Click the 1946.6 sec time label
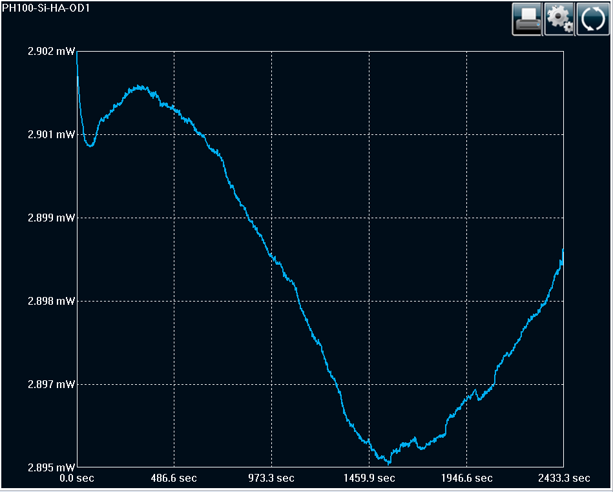Viewport: 613px width, 492px height. click(x=466, y=478)
